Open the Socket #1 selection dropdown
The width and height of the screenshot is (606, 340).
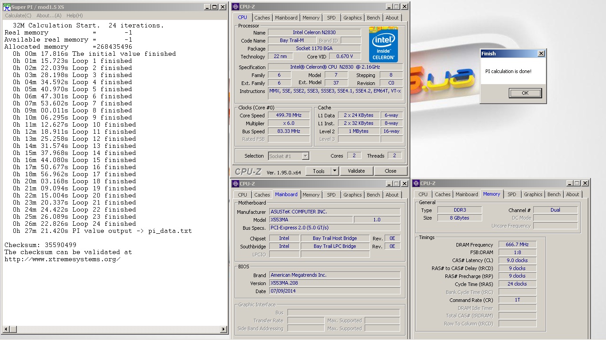pos(305,156)
